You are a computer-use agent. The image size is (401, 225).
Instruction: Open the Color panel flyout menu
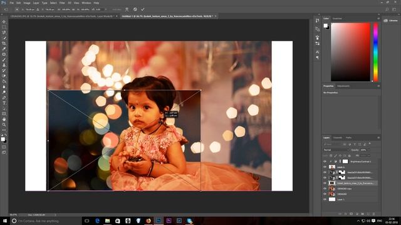378,19
